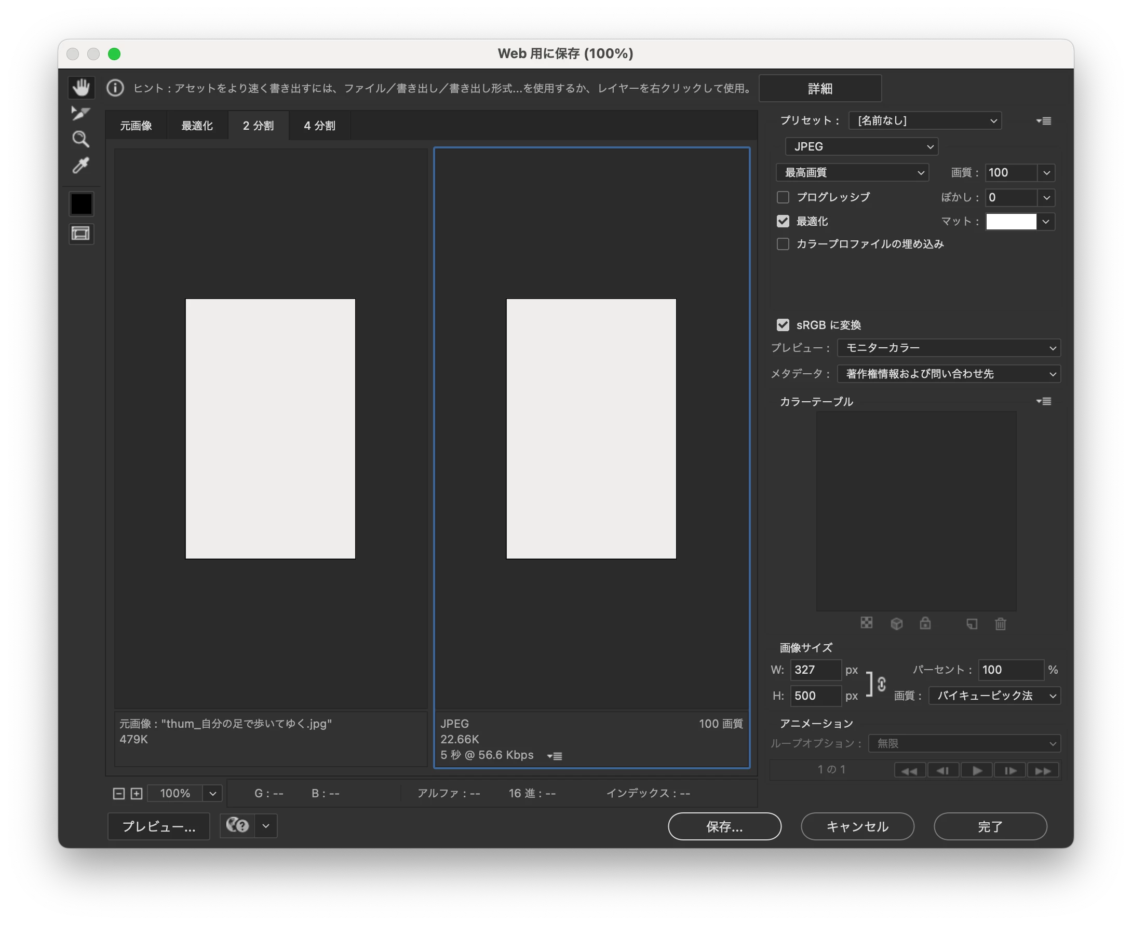Click the white マット color swatch
Screen dimensions: 1132x925
click(x=1010, y=222)
